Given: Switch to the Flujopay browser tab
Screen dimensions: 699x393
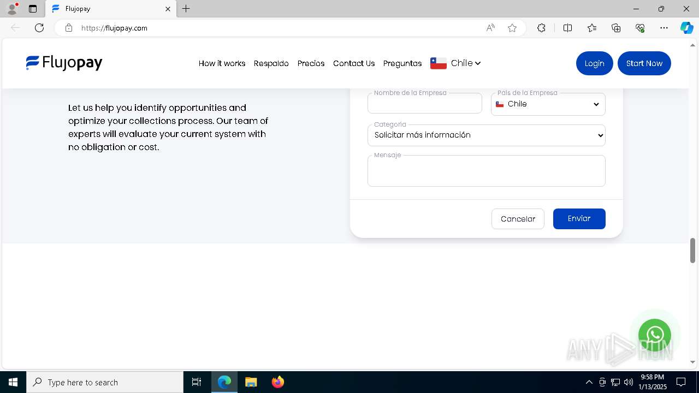Looking at the screenshot, I should [x=111, y=9].
